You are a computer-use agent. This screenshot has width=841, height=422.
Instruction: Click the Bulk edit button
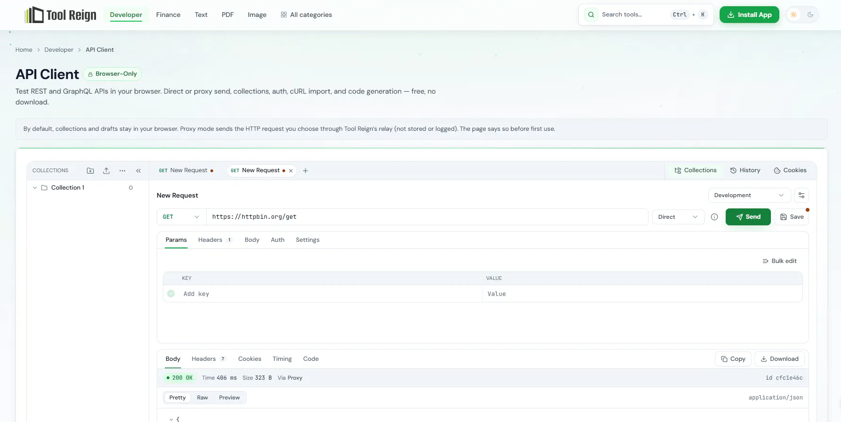click(x=779, y=261)
